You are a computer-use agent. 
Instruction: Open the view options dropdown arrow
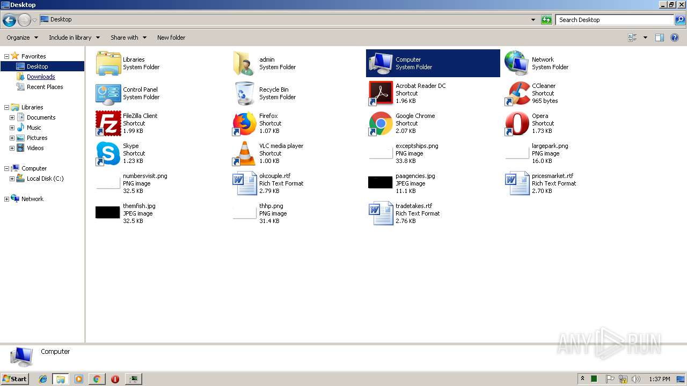(x=645, y=38)
